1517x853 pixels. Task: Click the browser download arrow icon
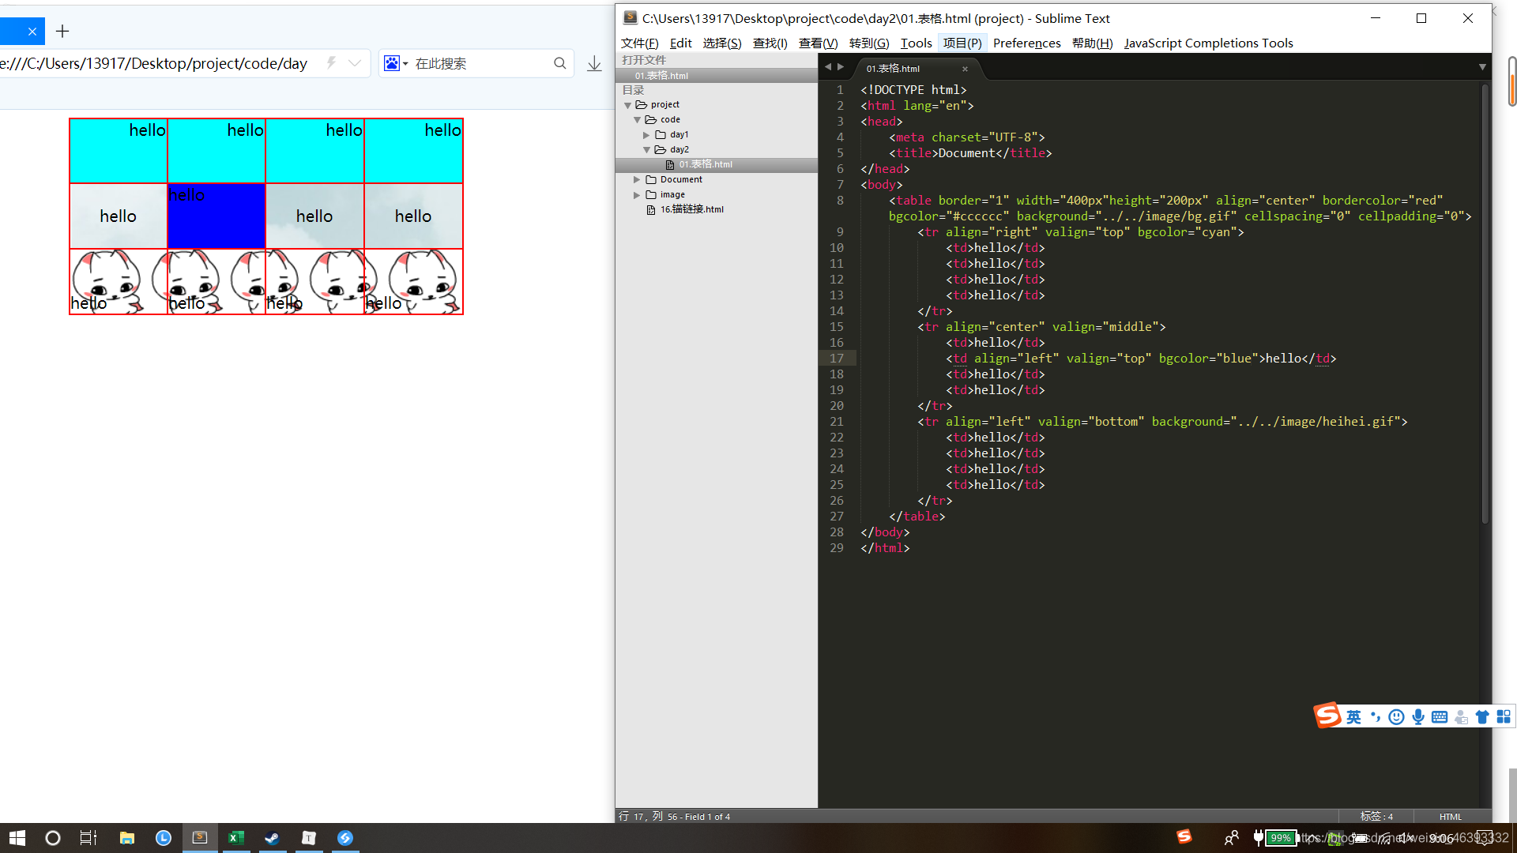pyautogui.click(x=594, y=64)
